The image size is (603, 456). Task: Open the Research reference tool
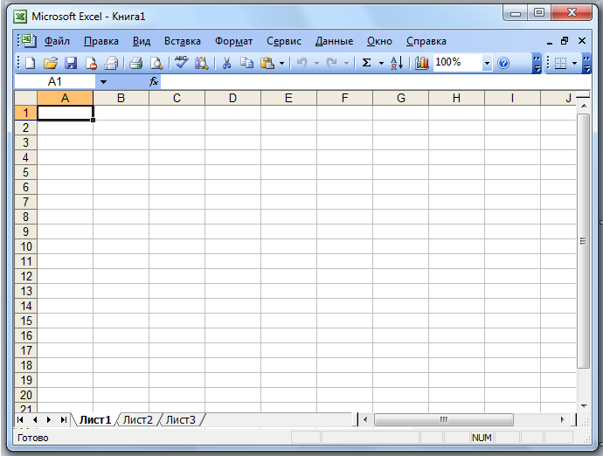pos(201,63)
